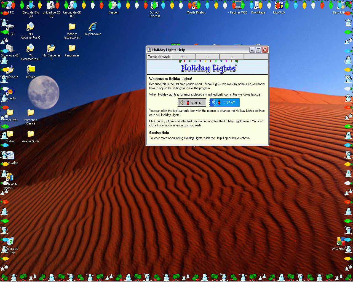Minimize the Holiday Lights Help window
Viewport: 353px width, 282px height.
252,50
